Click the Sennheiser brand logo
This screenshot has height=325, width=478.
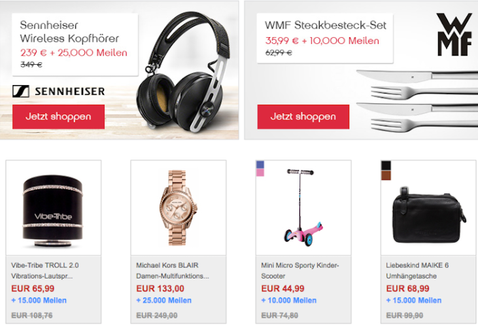click(59, 91)
